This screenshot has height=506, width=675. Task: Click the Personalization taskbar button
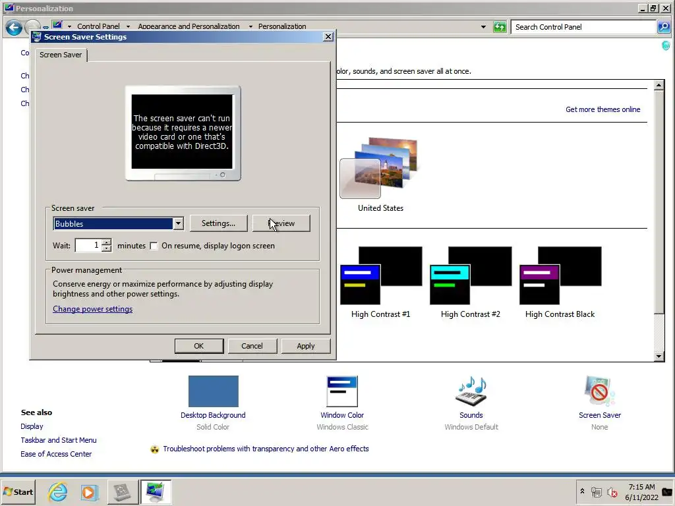(156, 492)
